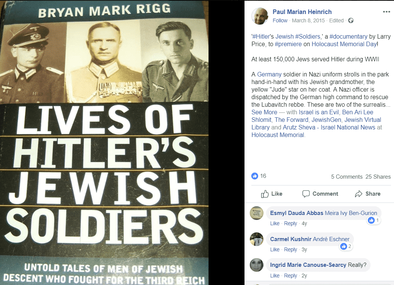
Task: Click like count on Esmyl Dauda Abbas's comment
Action: pyautogui.click(x=374, y=220)
